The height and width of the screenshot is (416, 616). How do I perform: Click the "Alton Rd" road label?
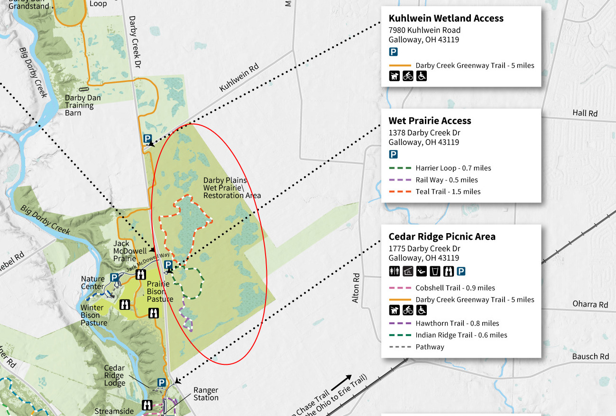point(356,288)
